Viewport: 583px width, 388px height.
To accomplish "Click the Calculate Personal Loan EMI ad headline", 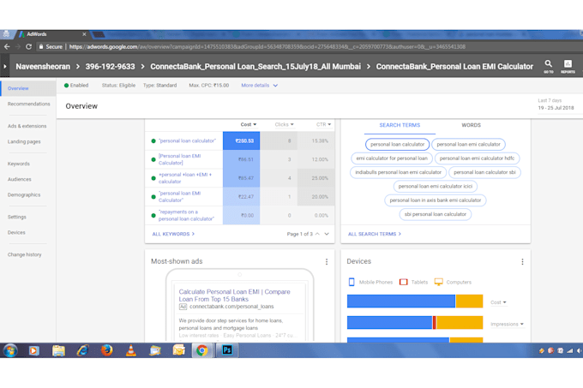I will (234, 295).
